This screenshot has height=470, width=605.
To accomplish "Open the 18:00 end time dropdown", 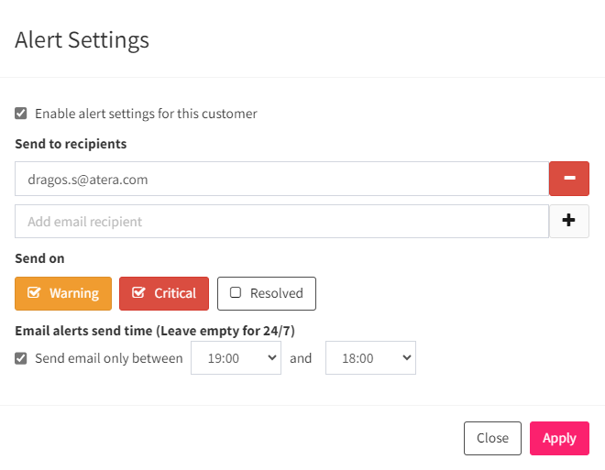I will coord(370,358).
